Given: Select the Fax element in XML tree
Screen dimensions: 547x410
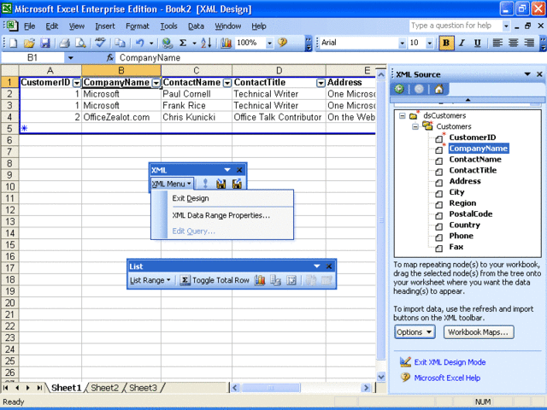Looking at the screenshot, I should (x=456, y=247).
